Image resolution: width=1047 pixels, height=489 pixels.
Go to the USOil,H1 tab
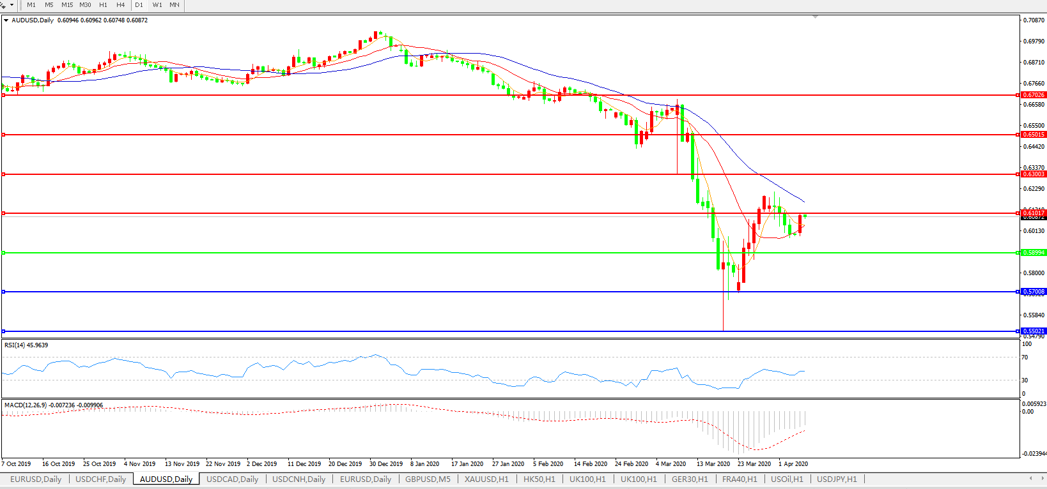pos(786,479)
